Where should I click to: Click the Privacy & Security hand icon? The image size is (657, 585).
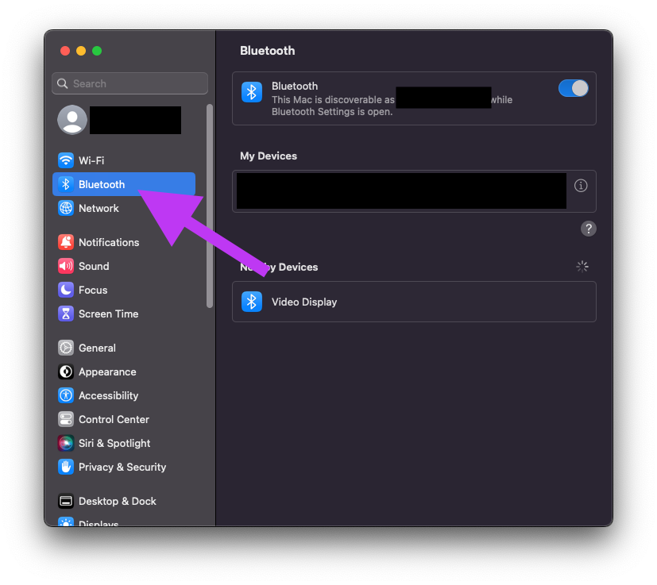66,467
